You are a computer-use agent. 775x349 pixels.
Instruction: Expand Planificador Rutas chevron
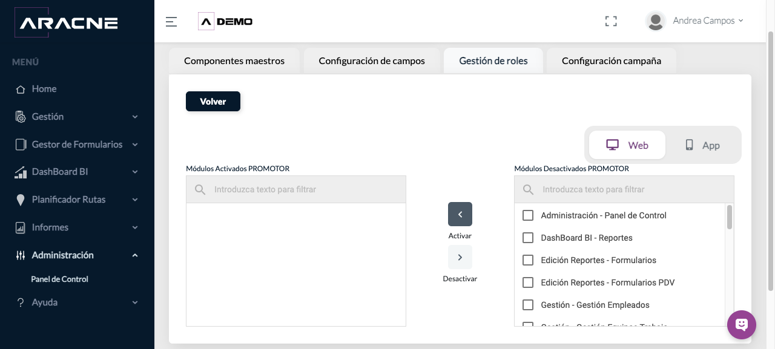tap(135, 200)
